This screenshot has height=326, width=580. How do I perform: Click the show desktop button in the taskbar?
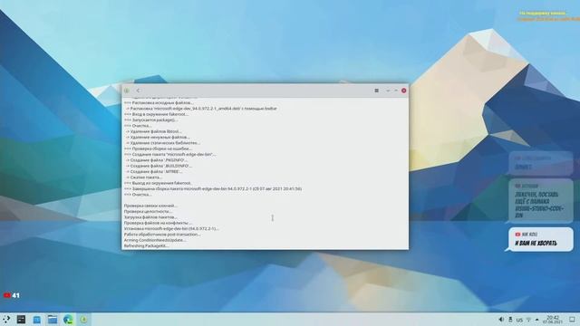point(572,320)
